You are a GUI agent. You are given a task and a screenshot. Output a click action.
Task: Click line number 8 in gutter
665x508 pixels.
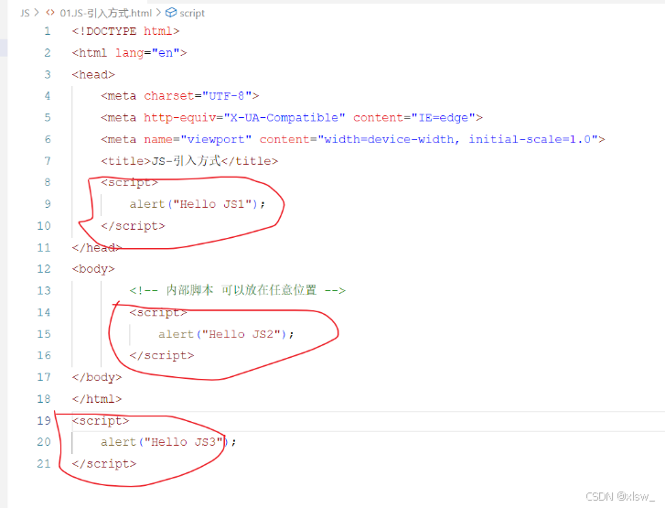click(x=47, y=182)
